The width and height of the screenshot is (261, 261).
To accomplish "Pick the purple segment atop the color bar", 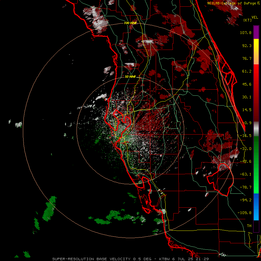I will click(x=256, y=32).
